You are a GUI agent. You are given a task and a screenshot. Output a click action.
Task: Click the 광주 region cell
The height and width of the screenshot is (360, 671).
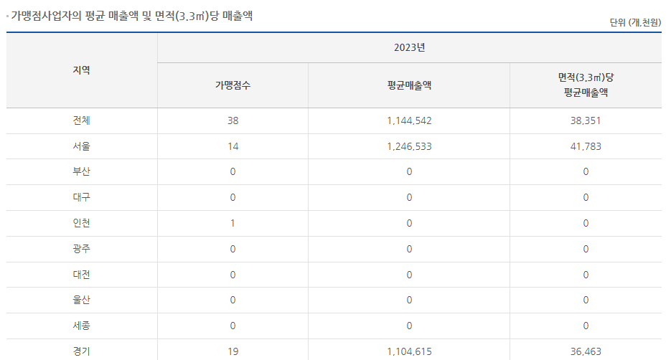pos(81,249)
